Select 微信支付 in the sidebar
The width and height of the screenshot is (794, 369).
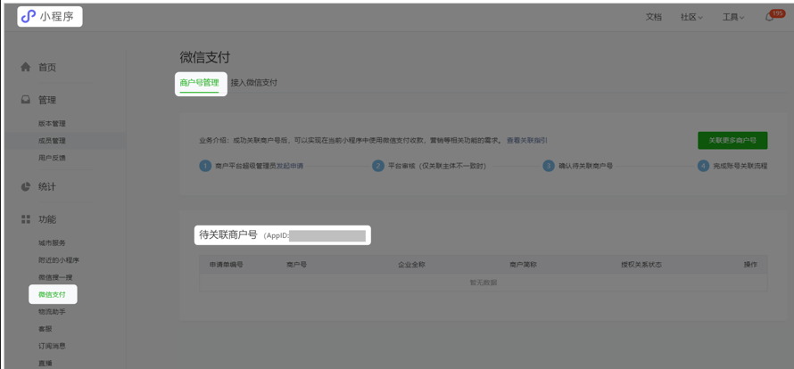[x=52, y=294]
